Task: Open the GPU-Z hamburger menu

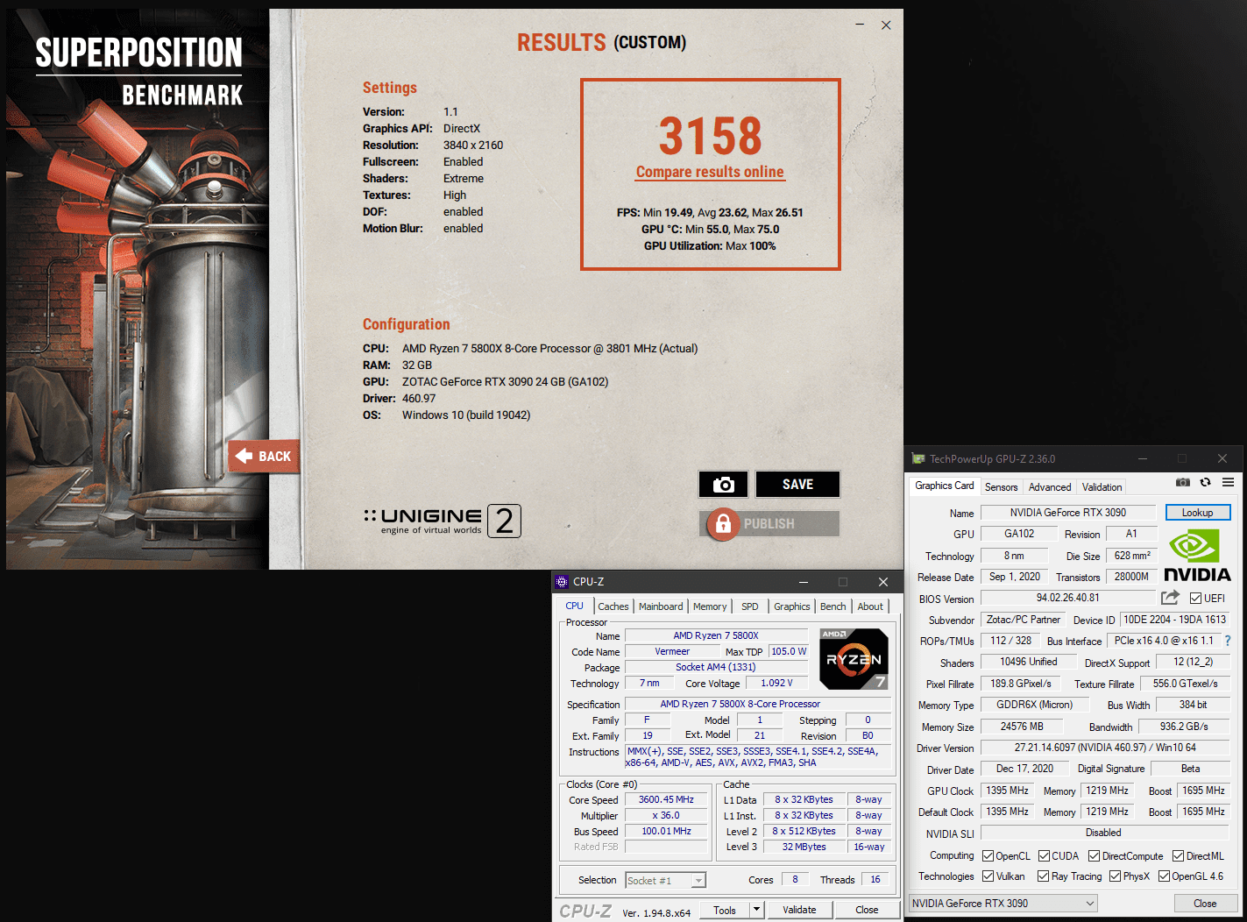Action: (x=1229, y=483)
